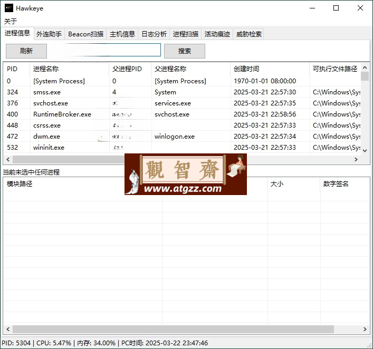The height and width of the screenshot is (349, 373).
Task: Click parent name winlogon.exe
Action: tap(175, 137)
